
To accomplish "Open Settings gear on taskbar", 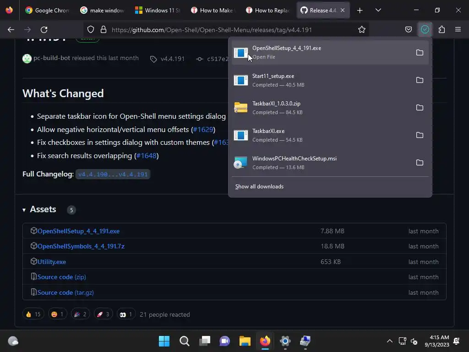I will [x=285, y=341].
